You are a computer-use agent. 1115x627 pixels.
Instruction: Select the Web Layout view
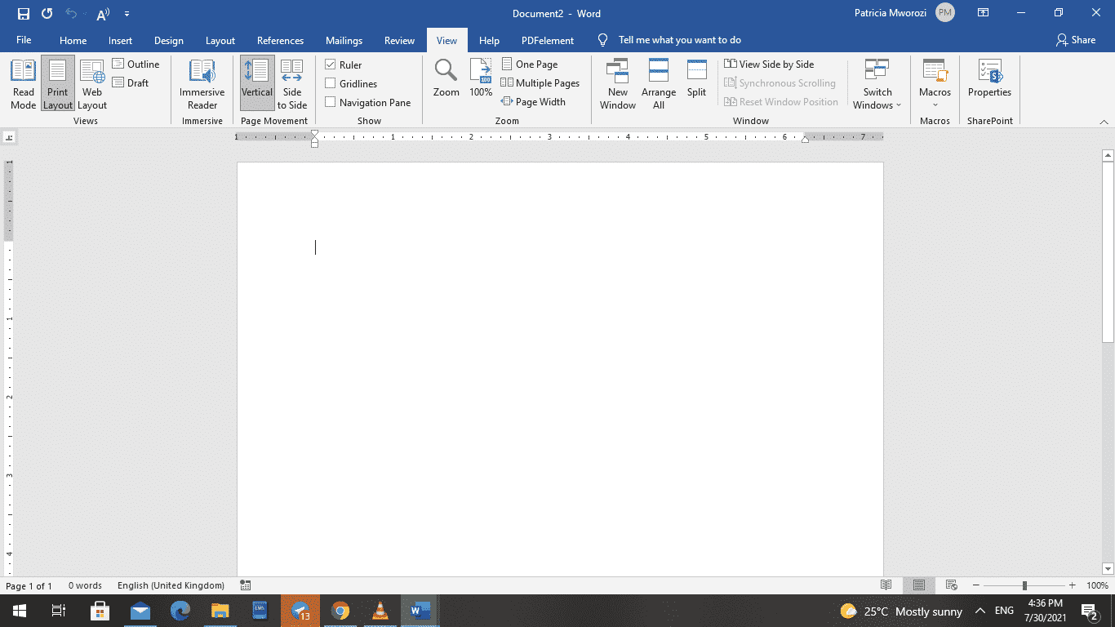coord(91,84)
